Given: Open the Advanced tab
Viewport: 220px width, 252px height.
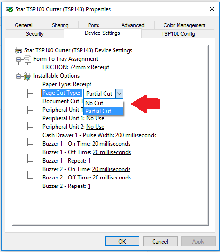Looking at the screenshot, I should 133,25.
